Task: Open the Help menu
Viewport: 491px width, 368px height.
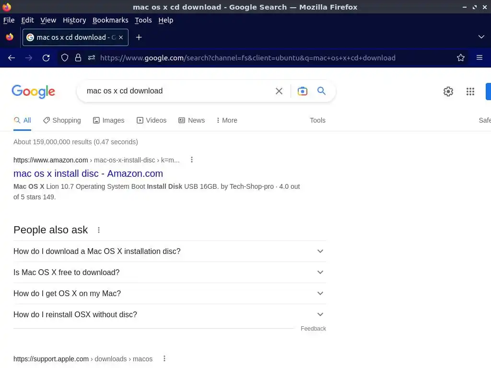Action: [x=165, y=20]
